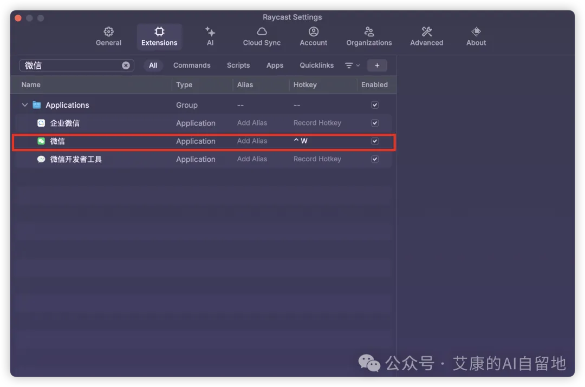Viewport: 585px width, 387px height.
Task: Record a hotkey for 微信开发者工具
Action: [317, 159]
